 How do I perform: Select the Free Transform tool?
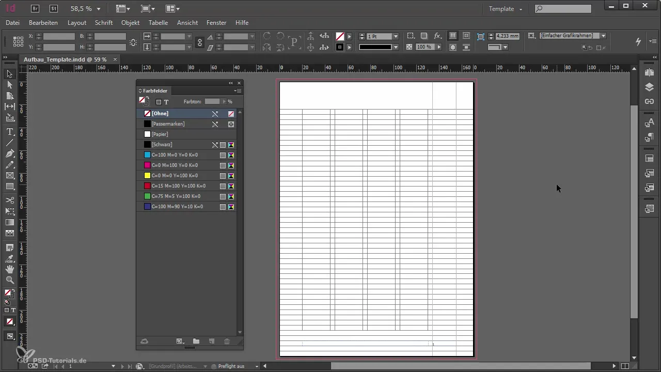(10, 211)
